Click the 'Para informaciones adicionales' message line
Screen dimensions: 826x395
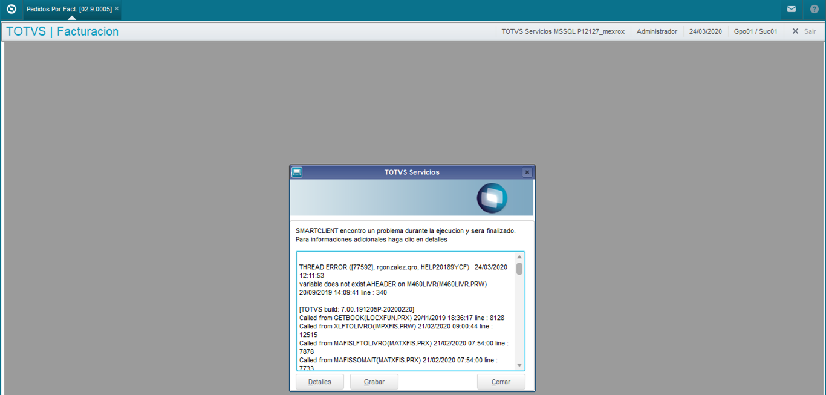coord(371,240)
